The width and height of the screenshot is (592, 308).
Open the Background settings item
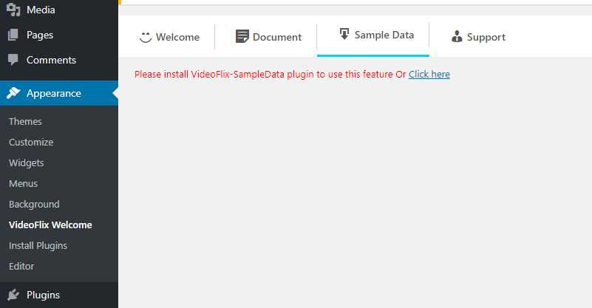[x=34, y=204]
